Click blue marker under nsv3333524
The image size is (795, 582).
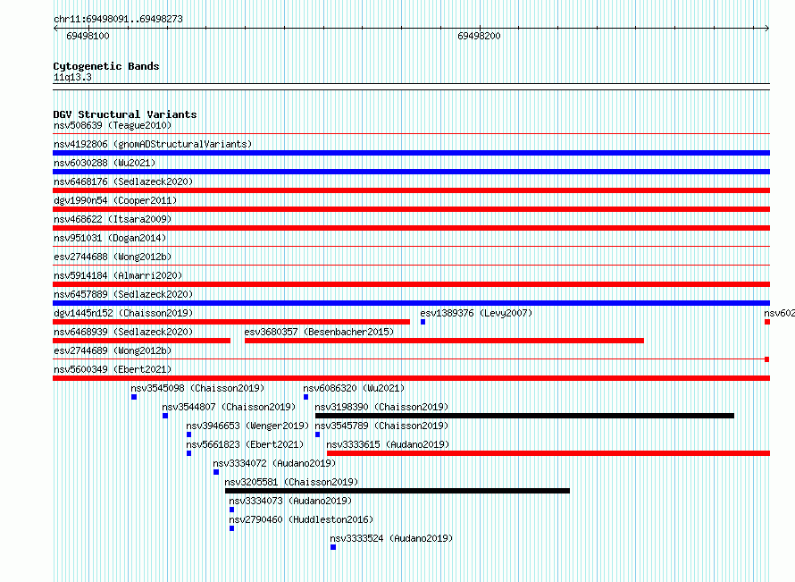[x=333, y=547]
